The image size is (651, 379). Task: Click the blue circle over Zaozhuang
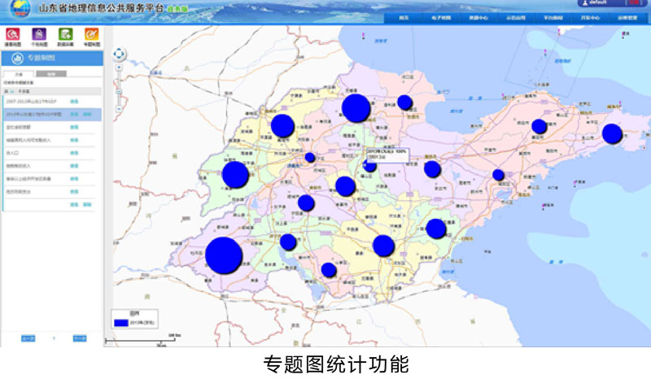pos(329,270)
